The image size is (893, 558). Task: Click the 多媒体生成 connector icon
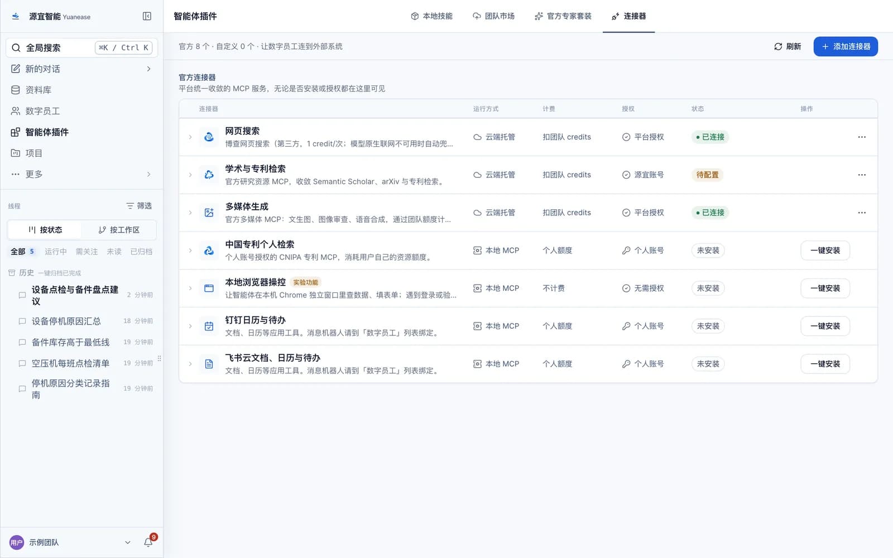tap(209, 213)
